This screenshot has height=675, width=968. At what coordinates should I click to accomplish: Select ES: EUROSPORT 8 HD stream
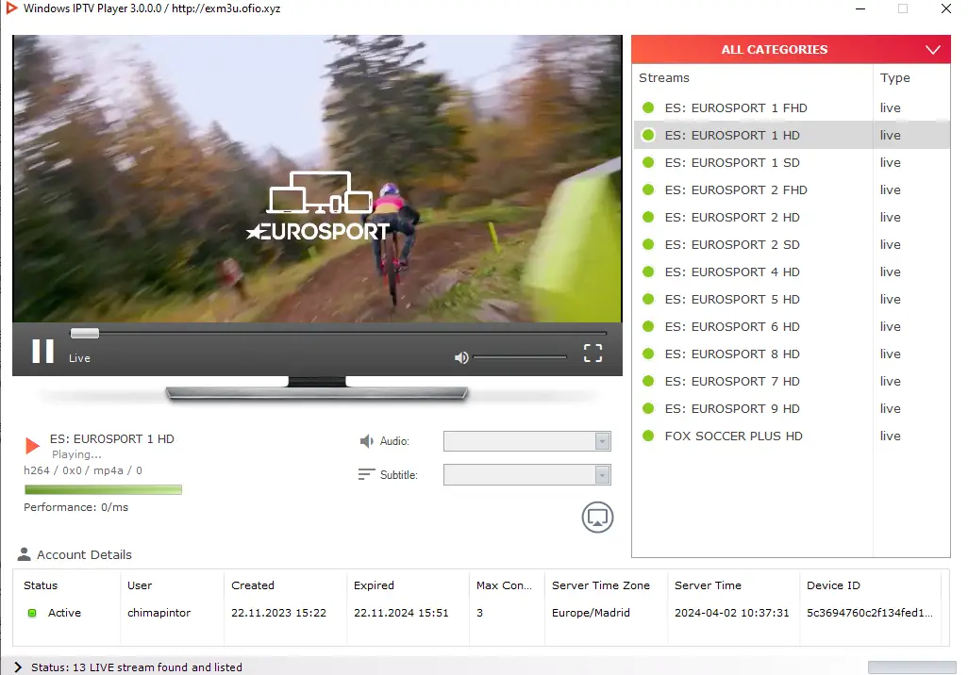pos(792,354)
